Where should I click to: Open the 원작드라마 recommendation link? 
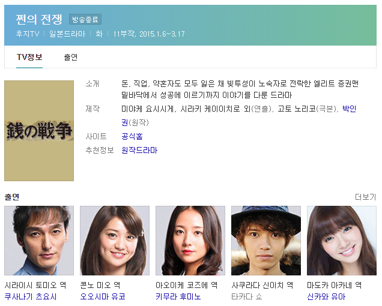click(x=139, y=150)
